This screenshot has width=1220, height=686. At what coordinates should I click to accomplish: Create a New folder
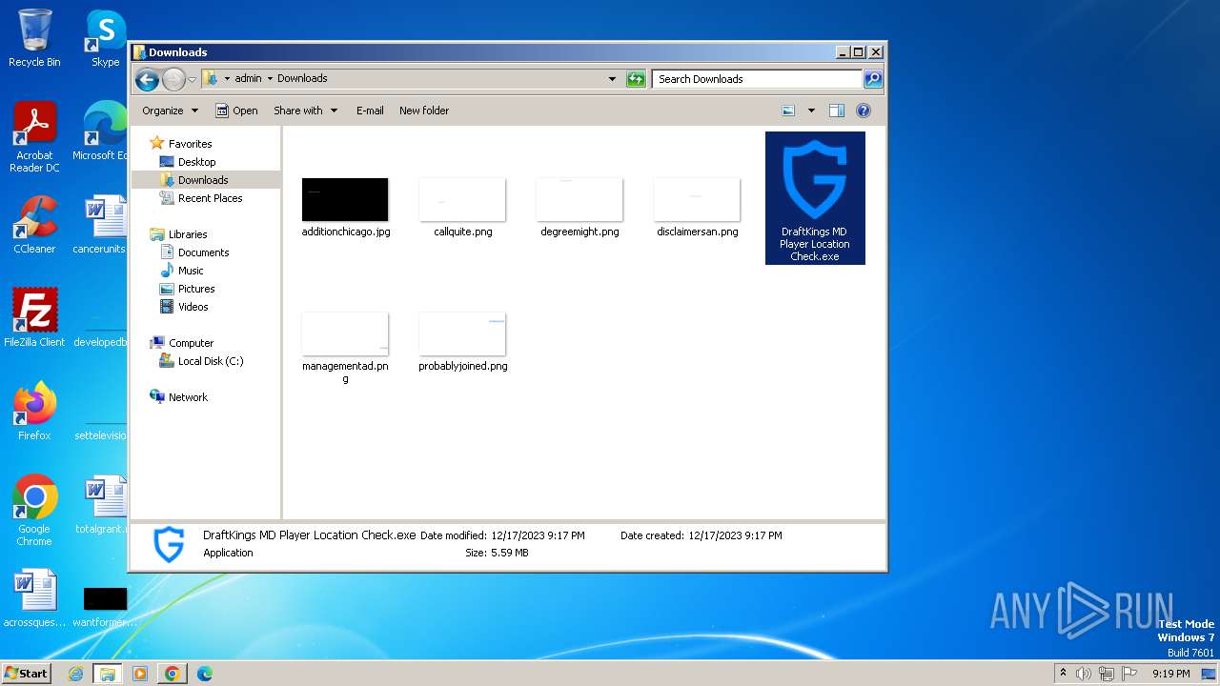[x=424, y=111]
